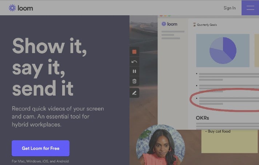
Task: Click the Loom logo in the header
Action: (x=21, y=8)
